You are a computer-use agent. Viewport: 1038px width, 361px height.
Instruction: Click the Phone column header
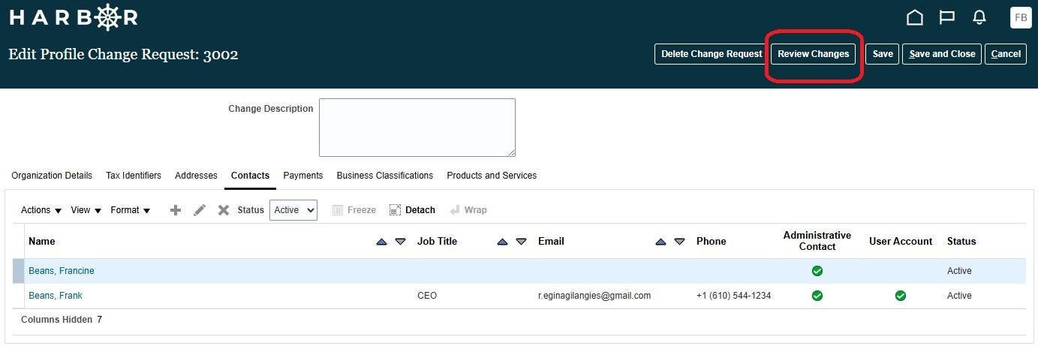pos(711,241)
